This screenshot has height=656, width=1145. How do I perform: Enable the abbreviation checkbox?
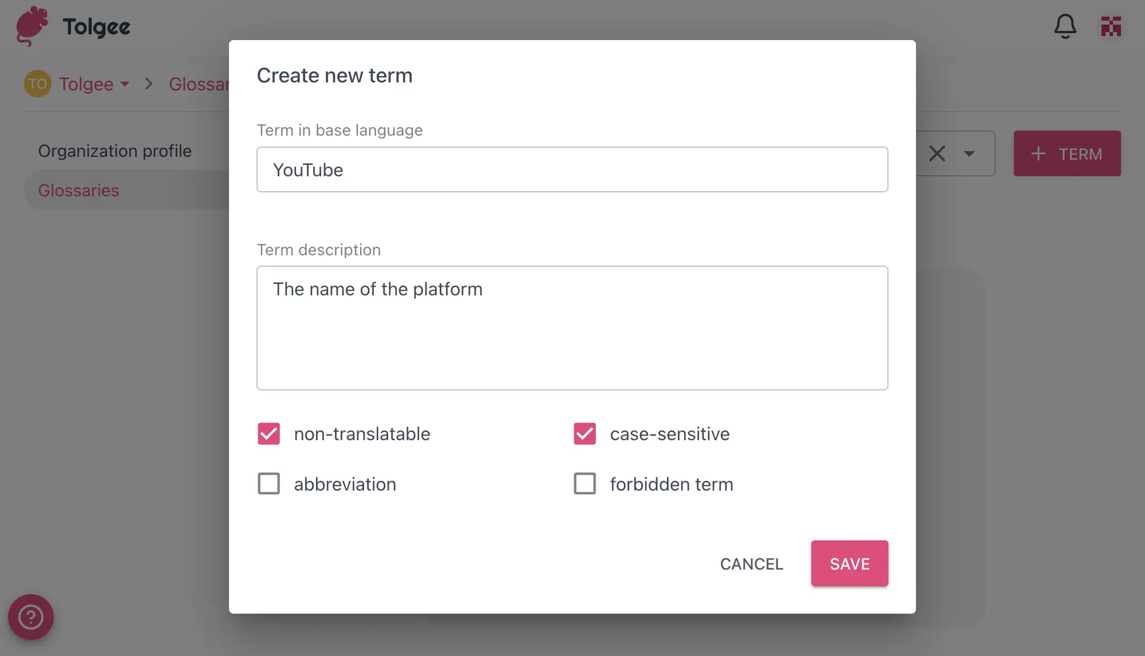(269, 484)
